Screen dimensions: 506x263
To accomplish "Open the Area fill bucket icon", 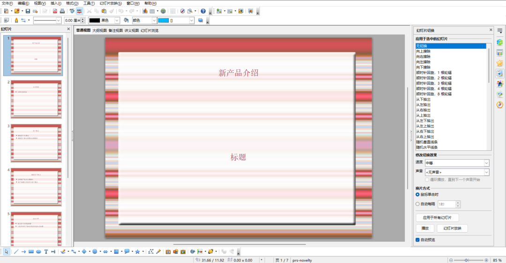I will point(126,20).
